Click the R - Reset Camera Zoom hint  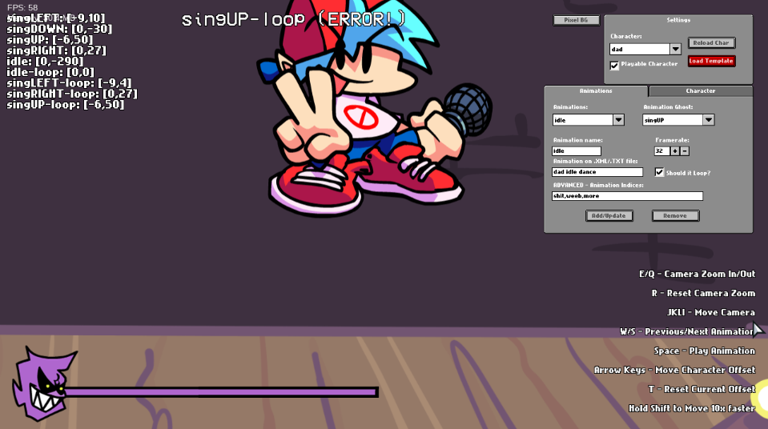tap(703, 293)
